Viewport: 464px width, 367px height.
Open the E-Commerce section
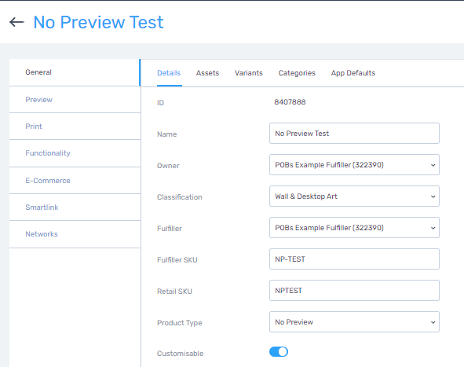click(x=75, y=181)
